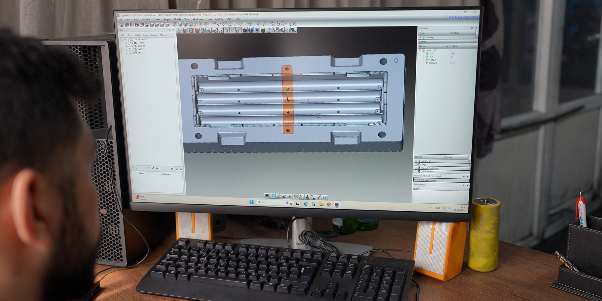This screenshot has width=602, height=301.
Task: Collapse the DISI KASA ON joblist node
Action: [123, 40]
